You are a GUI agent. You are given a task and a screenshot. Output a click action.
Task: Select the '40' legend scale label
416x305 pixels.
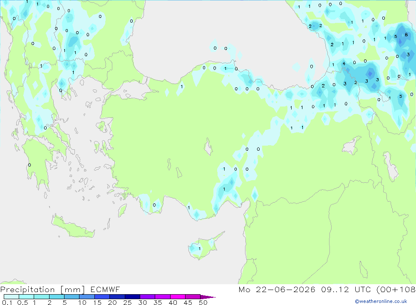(173, 303)
